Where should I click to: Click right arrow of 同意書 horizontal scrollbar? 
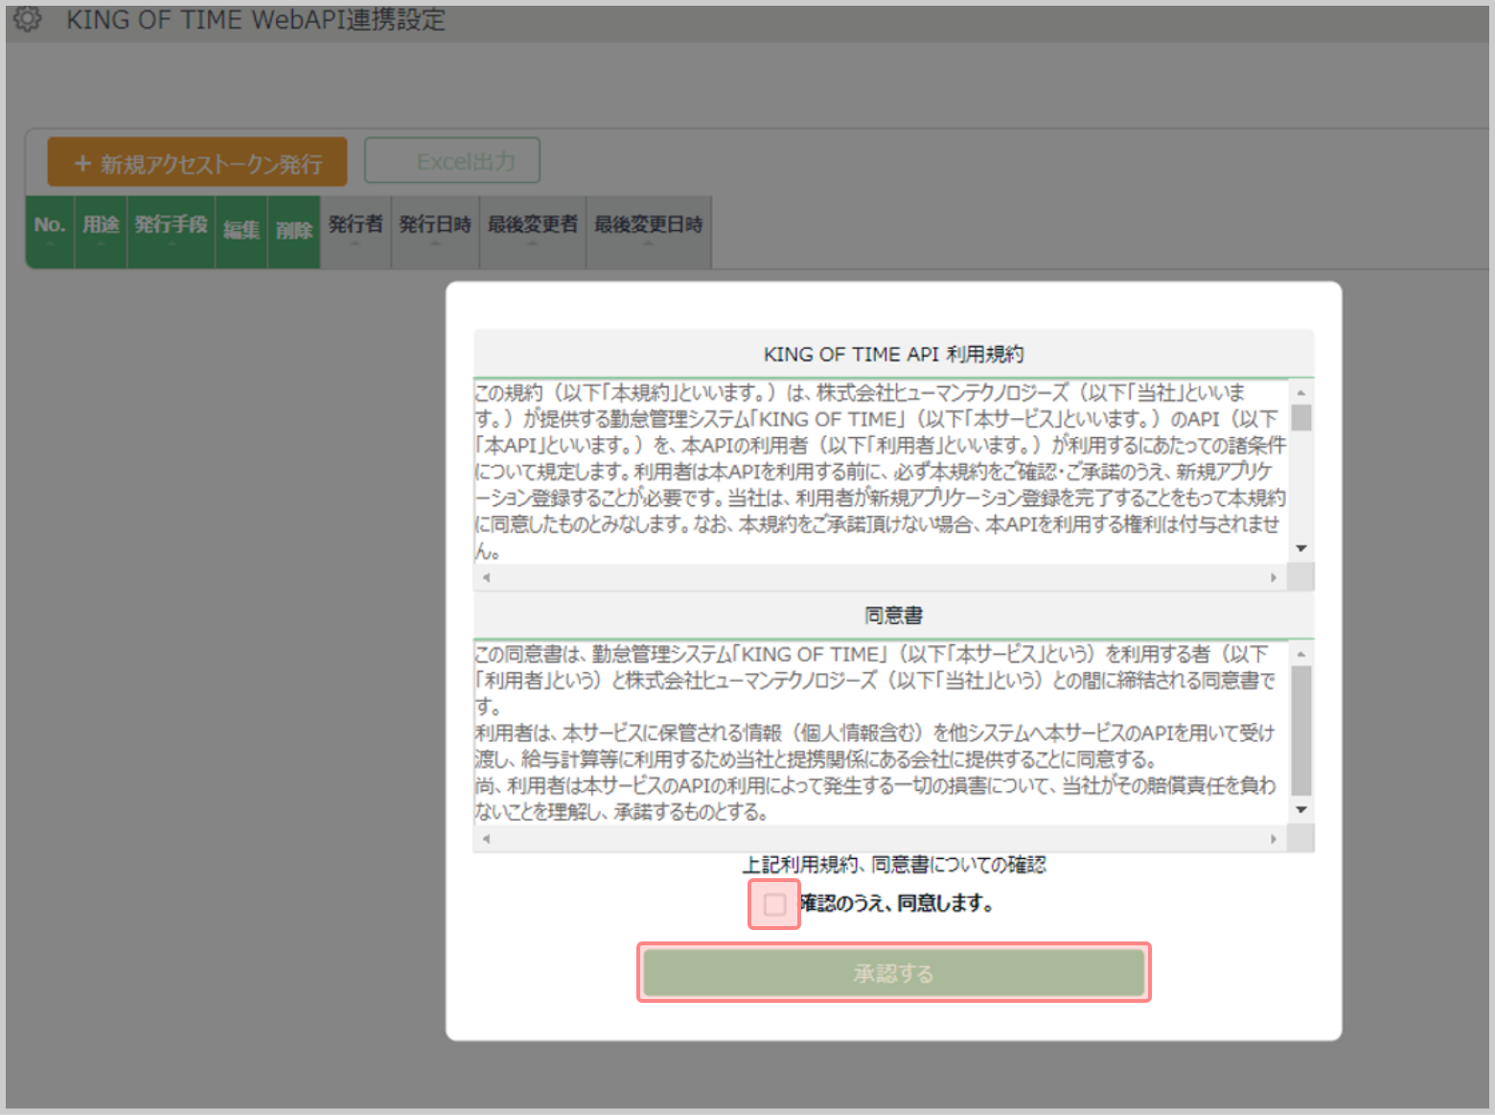pos(1274,839)
